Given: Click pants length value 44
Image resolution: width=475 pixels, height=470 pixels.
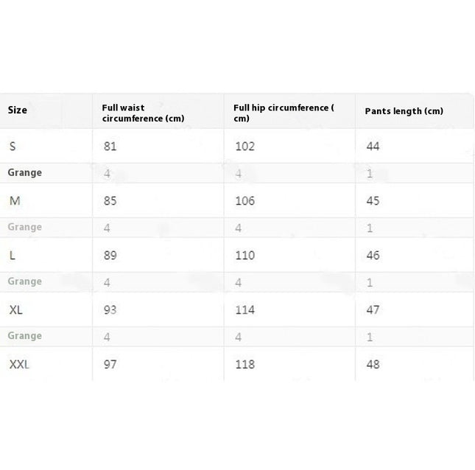Looking at the screenshot, I should click(x=373, y=147).
